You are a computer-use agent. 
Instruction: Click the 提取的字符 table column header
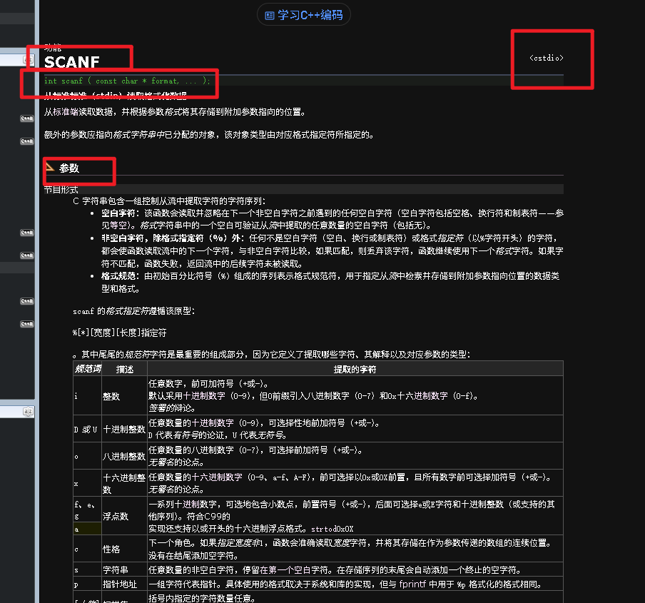(355, 370)
